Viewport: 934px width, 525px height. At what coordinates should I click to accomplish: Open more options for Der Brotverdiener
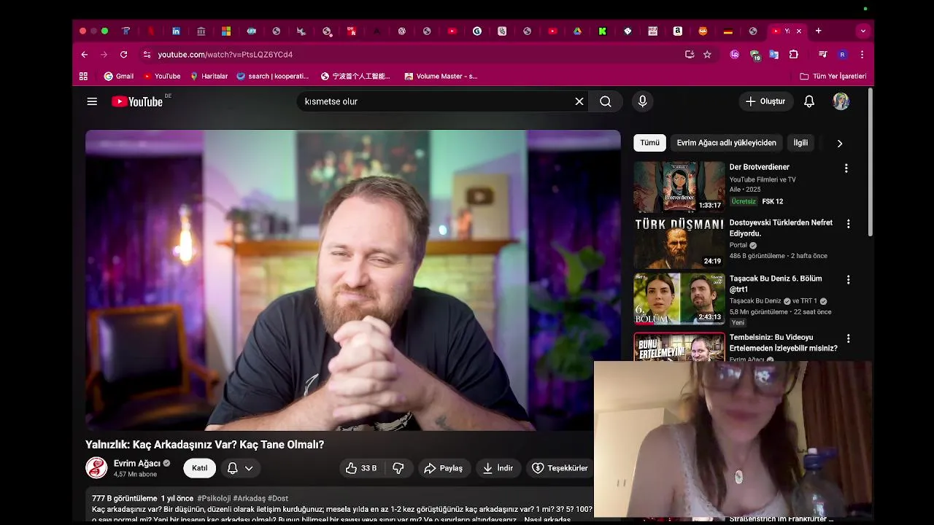coord(846,168)
